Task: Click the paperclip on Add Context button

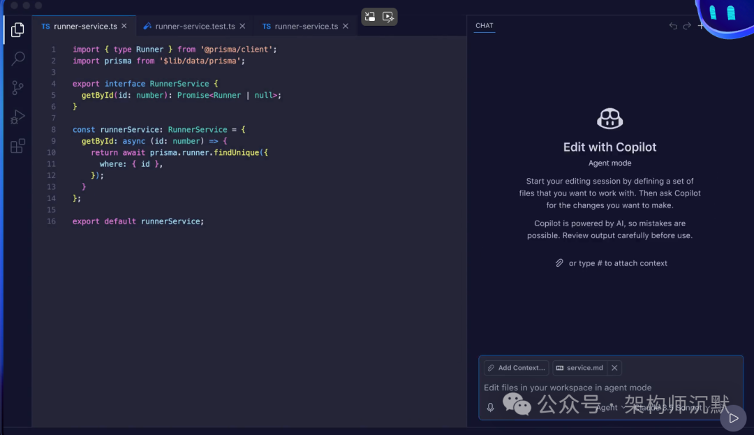Action: [491, 367]
